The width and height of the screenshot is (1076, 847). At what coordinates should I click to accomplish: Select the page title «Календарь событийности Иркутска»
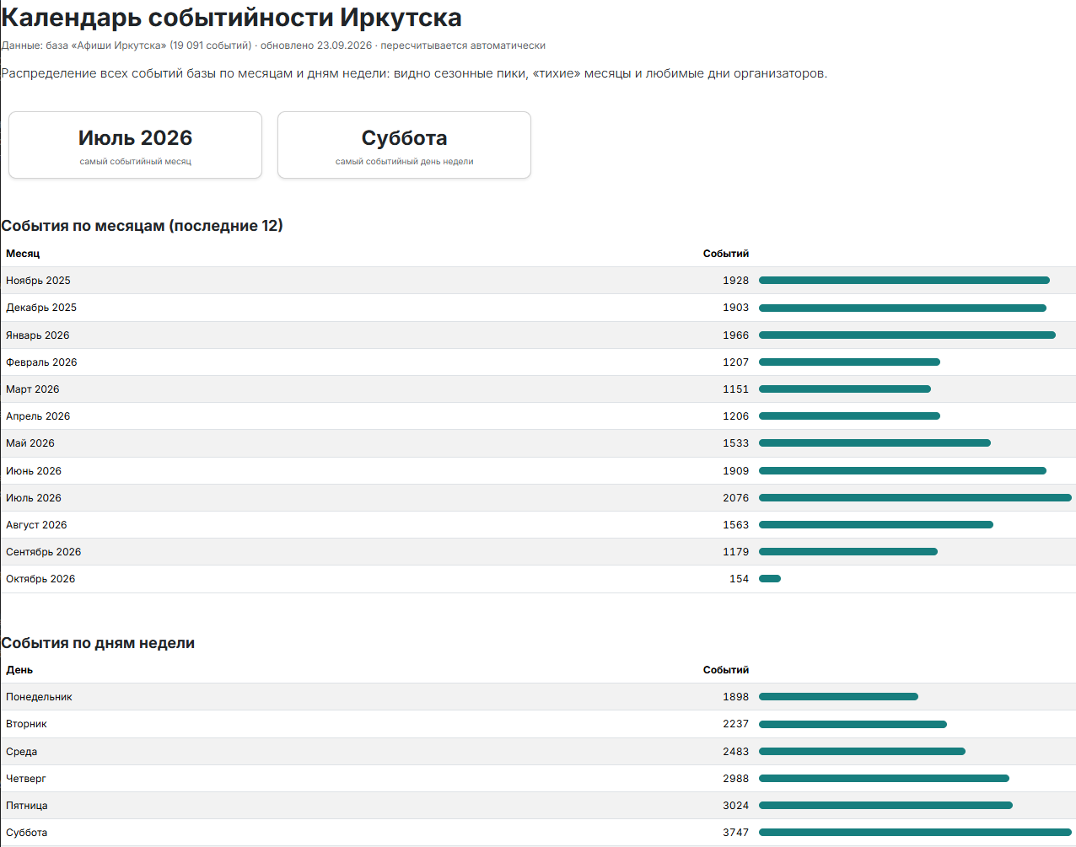pos(232,18)
